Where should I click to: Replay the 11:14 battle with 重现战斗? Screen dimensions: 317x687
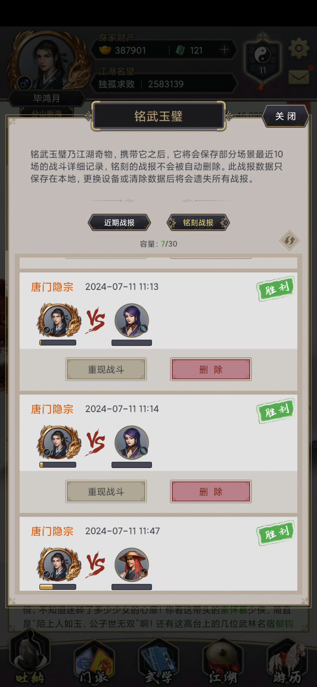coord(106,491)
